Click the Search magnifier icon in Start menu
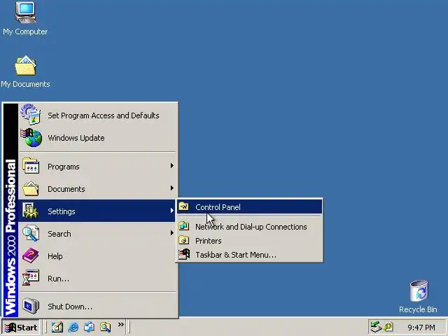Screen dimensions: 448x336 (31, 233)
